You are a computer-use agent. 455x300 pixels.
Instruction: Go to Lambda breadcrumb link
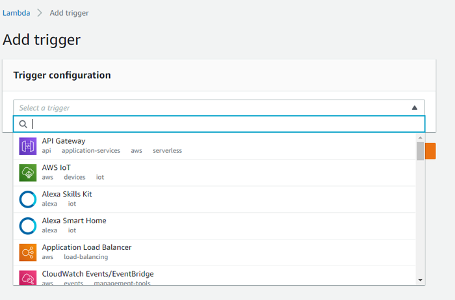(16, 13)
